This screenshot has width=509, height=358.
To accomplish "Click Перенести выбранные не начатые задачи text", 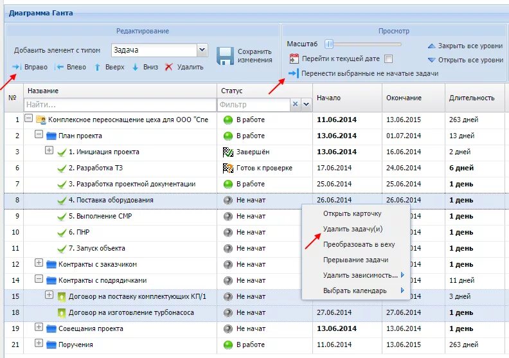I will tap(370, 73).
